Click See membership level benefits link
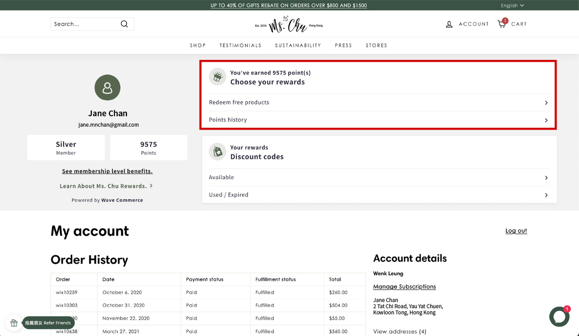 [107, 171]
